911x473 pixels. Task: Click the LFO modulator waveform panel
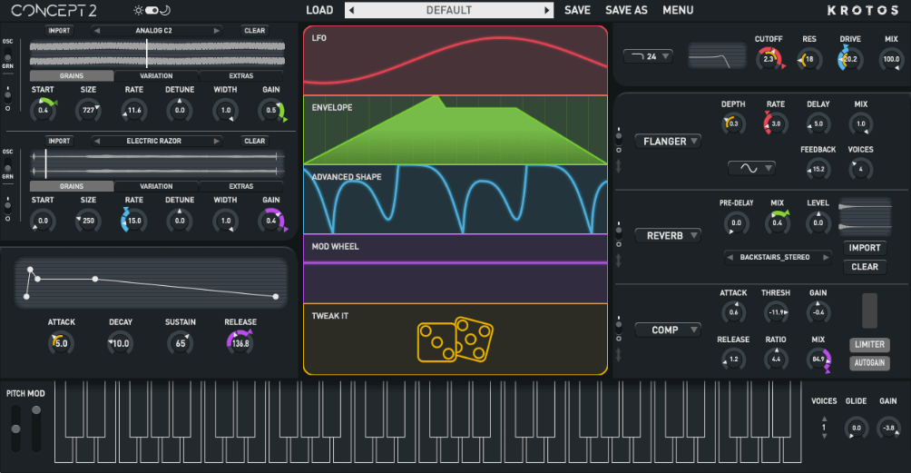coord(455,60)
